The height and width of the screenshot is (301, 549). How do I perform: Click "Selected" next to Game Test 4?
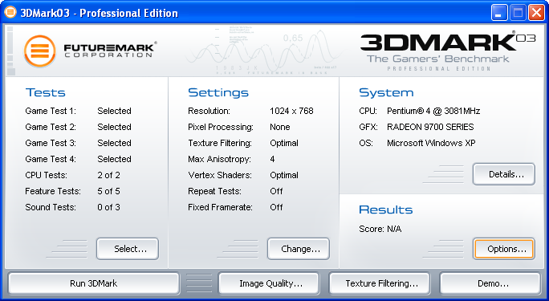115,159
